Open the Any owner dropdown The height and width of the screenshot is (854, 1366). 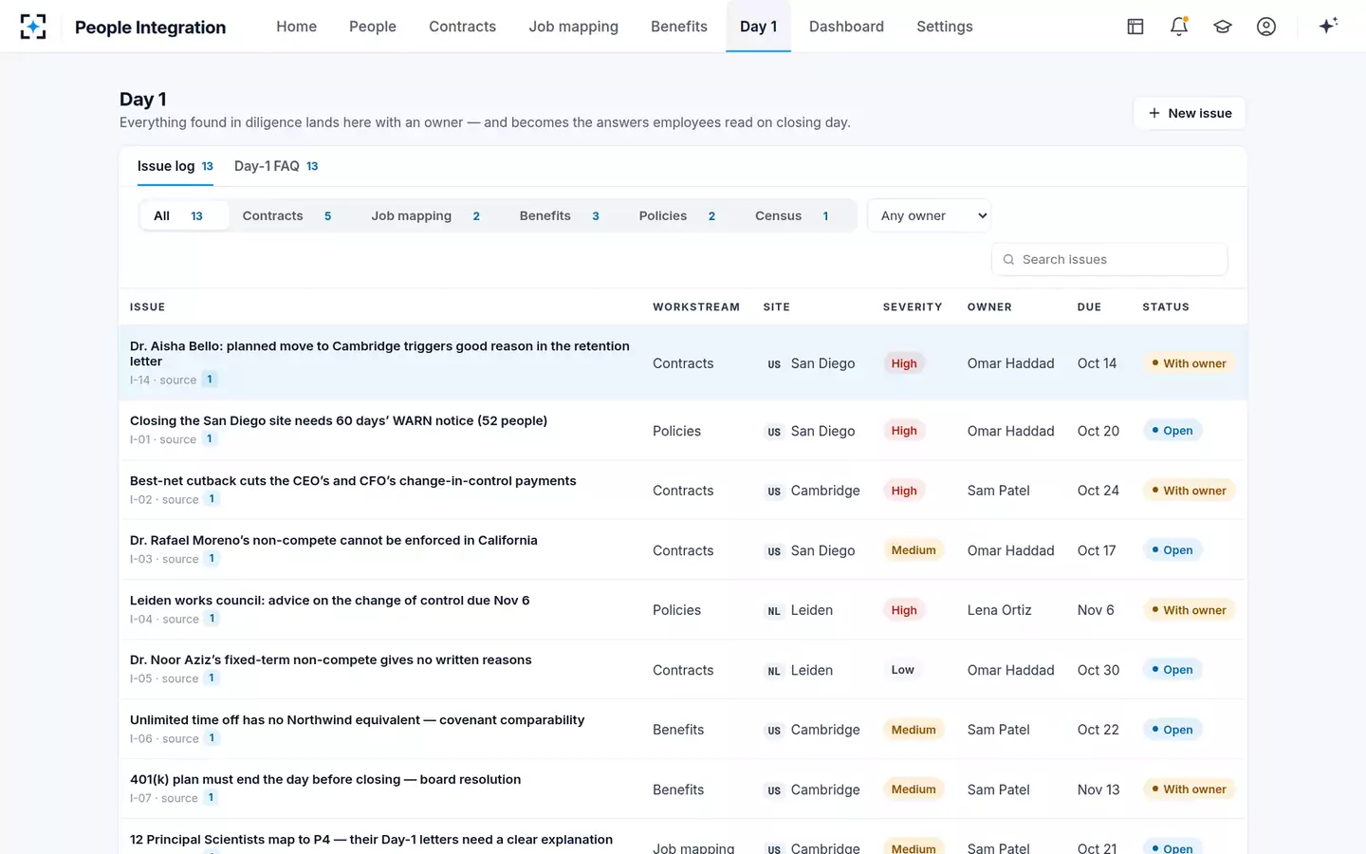click(x=930, y=215)
